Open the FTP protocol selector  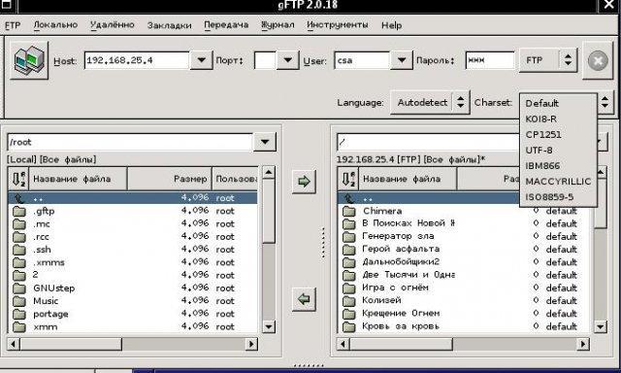548,60
